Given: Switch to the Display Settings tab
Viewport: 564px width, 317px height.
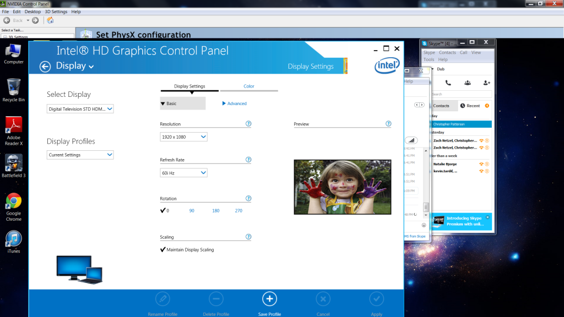Looking at the screenshot, I should tap(189, 86).
